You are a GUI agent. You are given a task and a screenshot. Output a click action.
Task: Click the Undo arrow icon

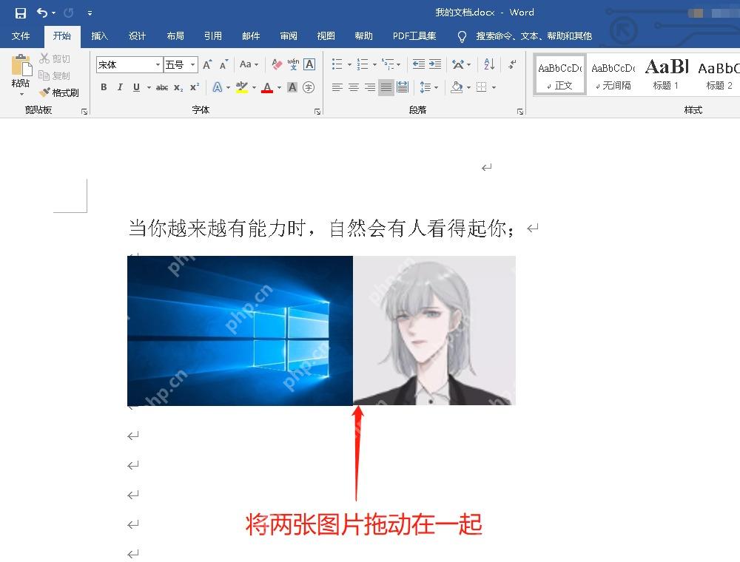[x=42, y=13]
